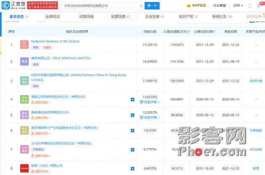
Task: Click the Qcc.com logo icon
Action: pos(5,5)
